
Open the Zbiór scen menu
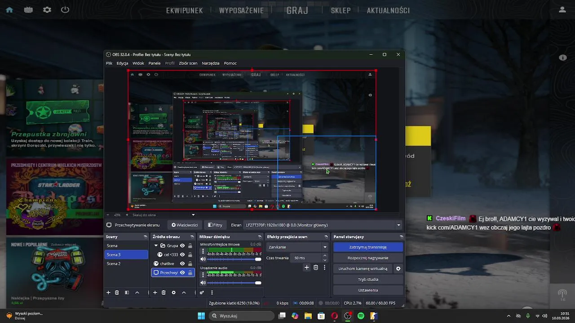coord(188,63)
